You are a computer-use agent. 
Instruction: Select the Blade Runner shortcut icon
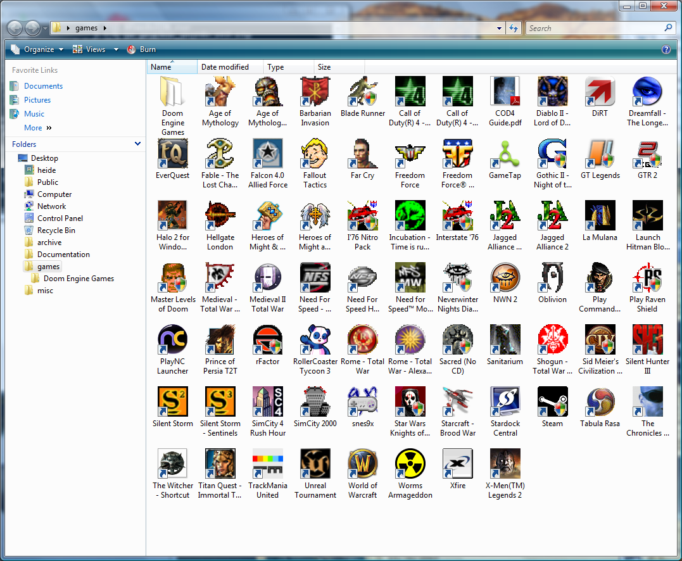pos(363,91)
